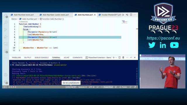Open Manage gear in activity bar
Screen dimensions: 187x105
click(x=6, y=82)
